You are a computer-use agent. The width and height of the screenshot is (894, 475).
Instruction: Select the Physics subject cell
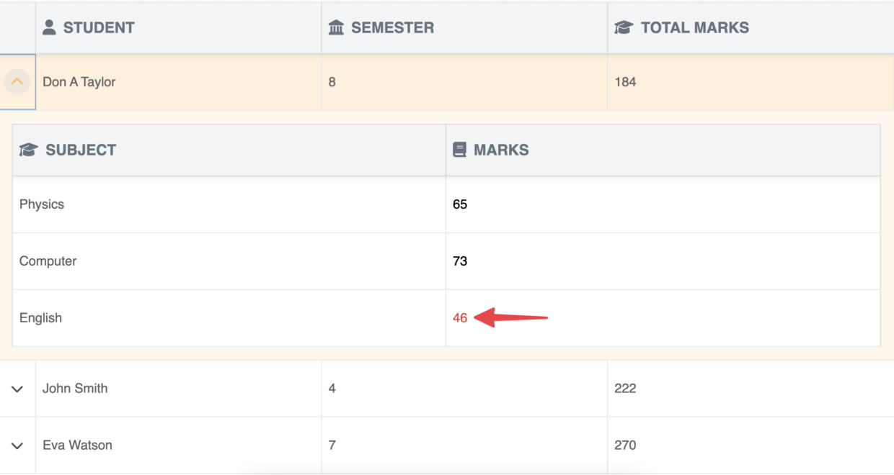(42, 204)
